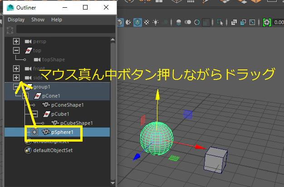This screenshot has height=187, width=284.
Task: Toggle smooth shade all in viewport toolbar
Action: (x=120, y=22)
